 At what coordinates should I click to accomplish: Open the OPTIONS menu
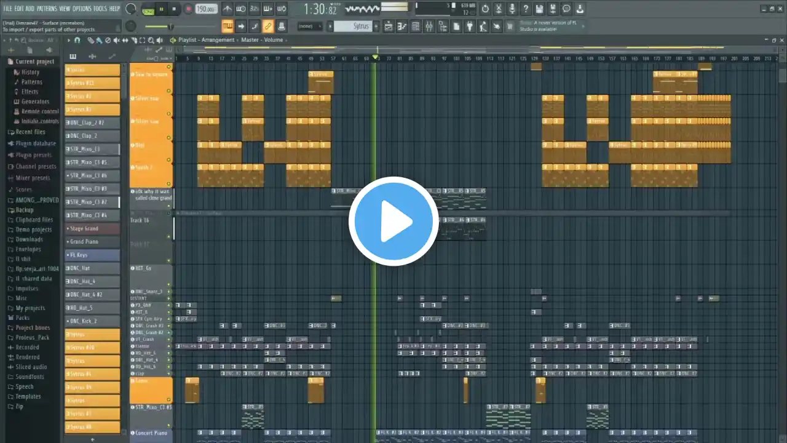point(82,9)
